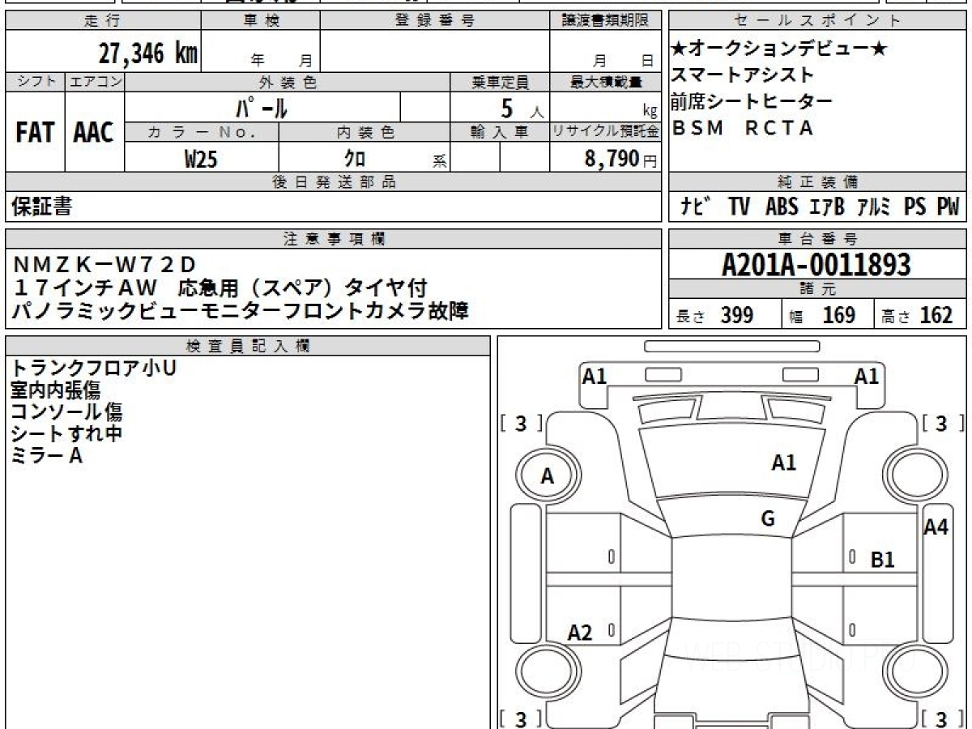Select the エアコン header
The height and width of the screenshot is (729, 972).
tap(95, 82)
